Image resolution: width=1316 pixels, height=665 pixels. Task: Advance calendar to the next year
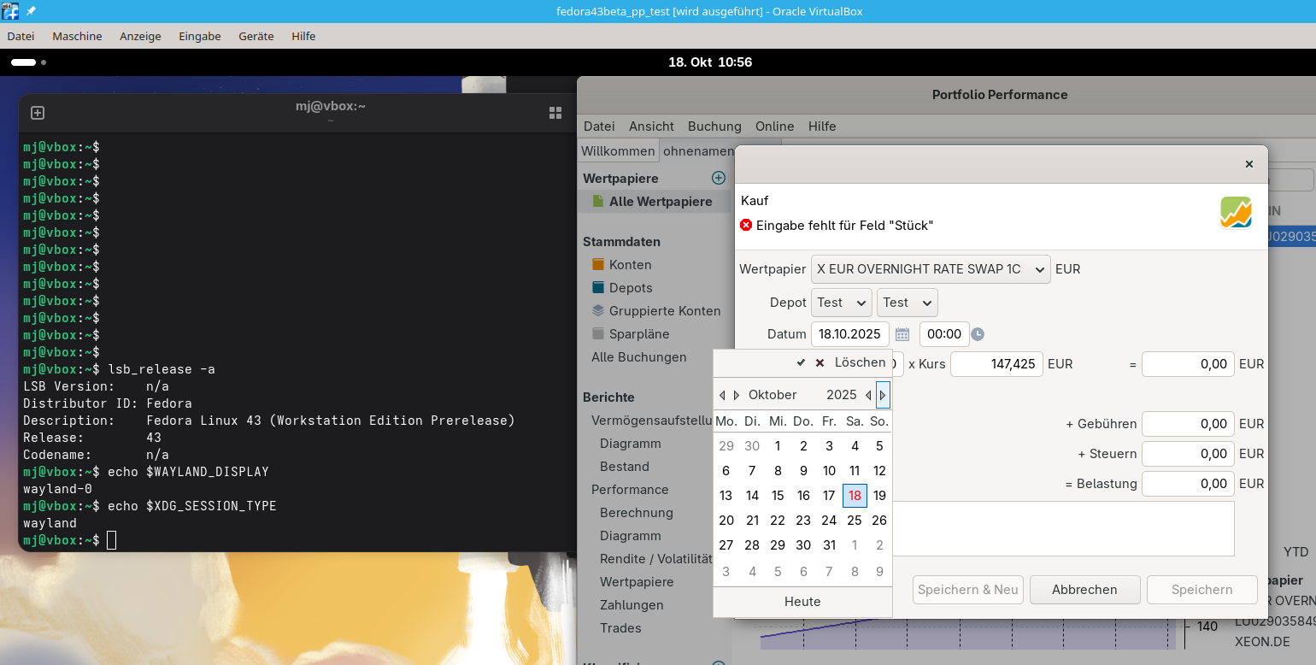pyautogui.click(x=883, y=395)
